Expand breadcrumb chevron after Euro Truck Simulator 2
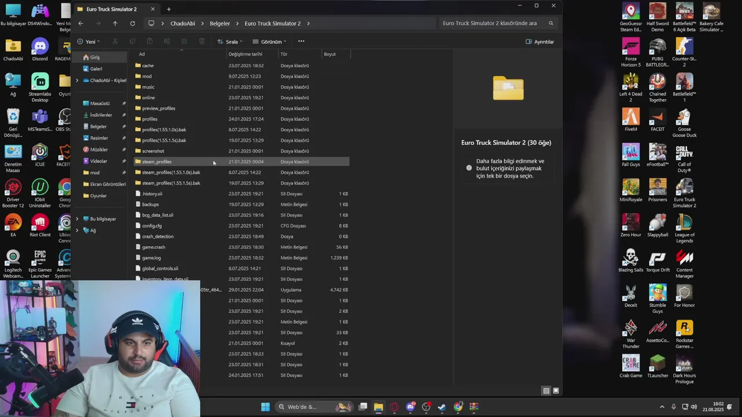The image size is (742, 417). pyautogui.click(x=308, y=23)
